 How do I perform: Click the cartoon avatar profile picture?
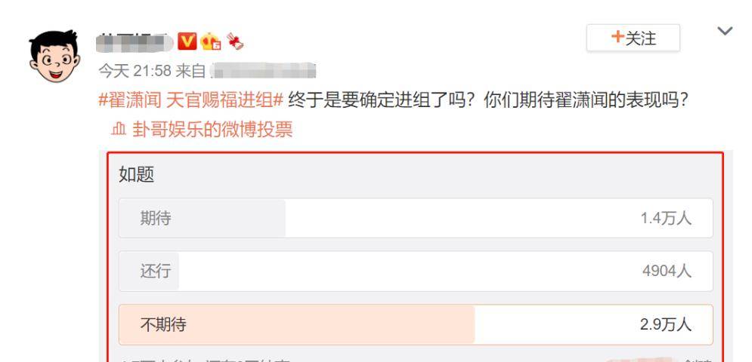point(54,56)
